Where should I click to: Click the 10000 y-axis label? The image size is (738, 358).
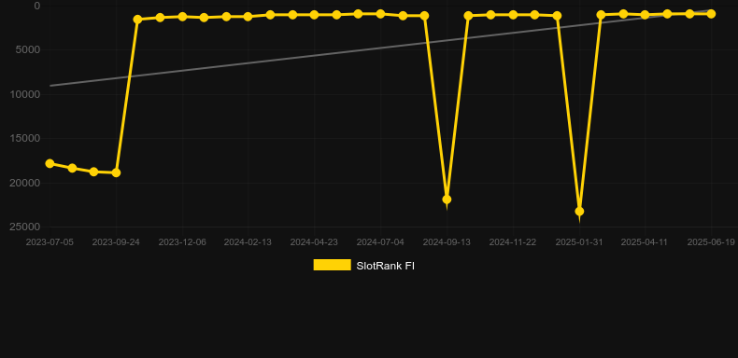[x=25, y=94]
